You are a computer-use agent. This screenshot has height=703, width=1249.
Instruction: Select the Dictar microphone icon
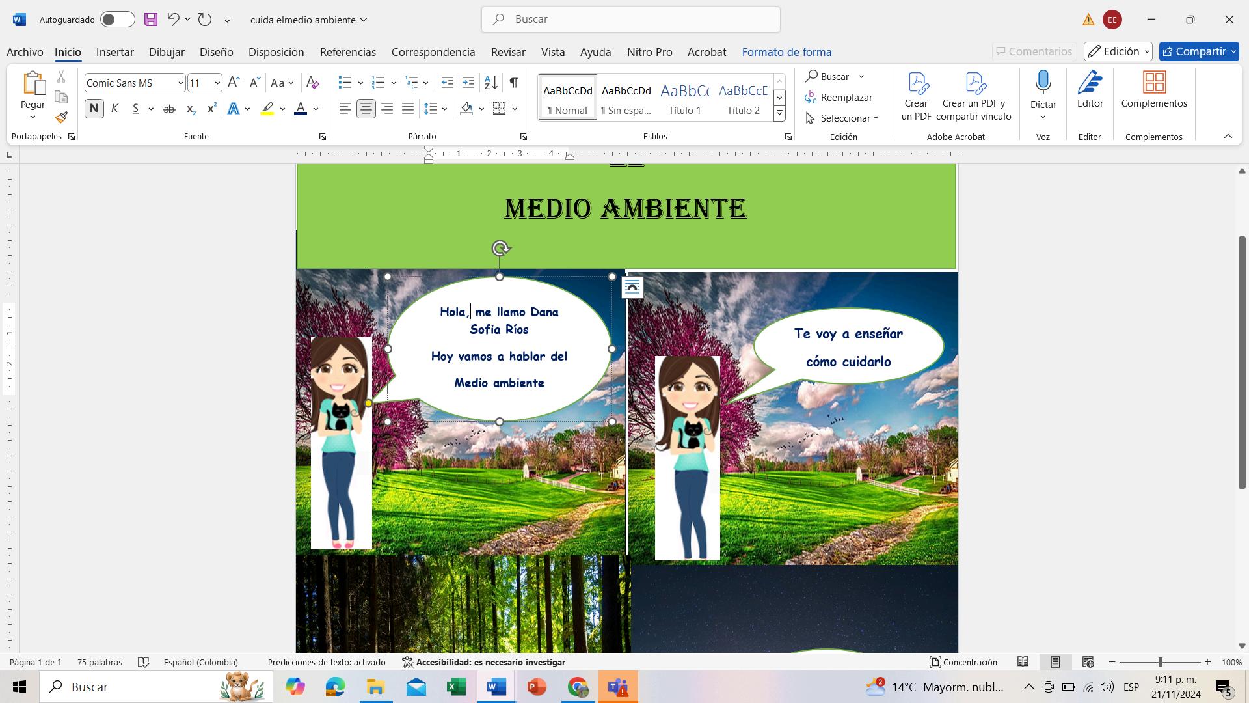click(1043, 83)
